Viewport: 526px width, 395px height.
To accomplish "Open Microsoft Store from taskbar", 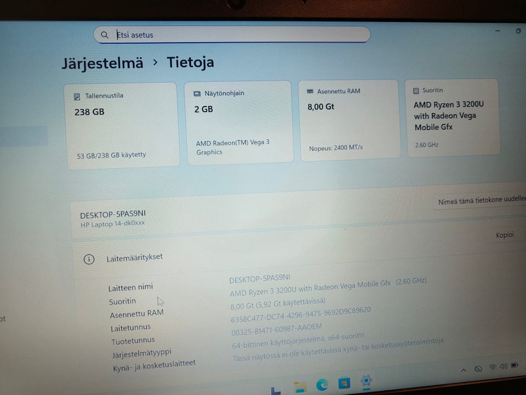I will pos(344,383).
